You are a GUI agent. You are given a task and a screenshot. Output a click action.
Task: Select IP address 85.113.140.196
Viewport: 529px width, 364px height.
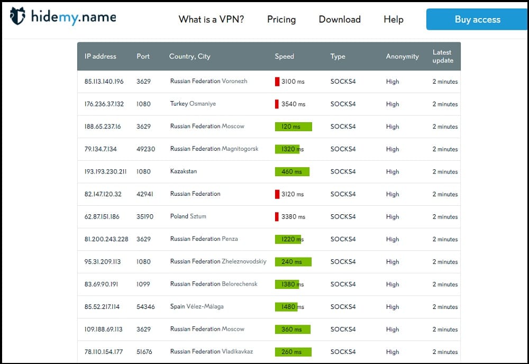[x=104, y=81]
